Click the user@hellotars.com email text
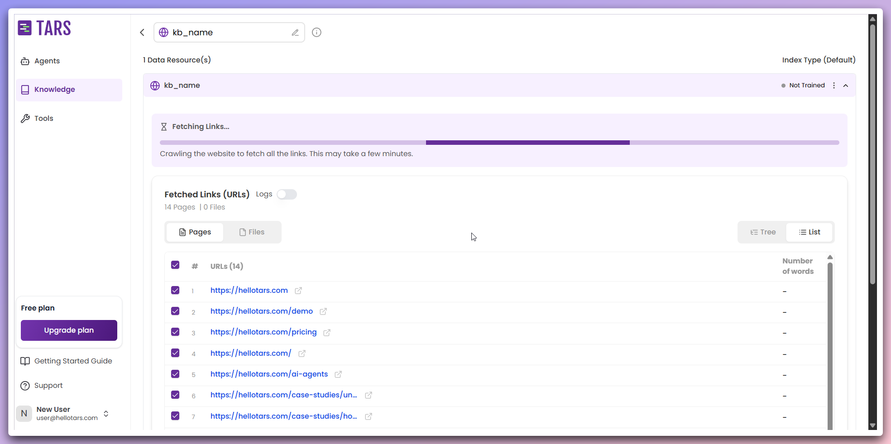 (x=67, y=418)
